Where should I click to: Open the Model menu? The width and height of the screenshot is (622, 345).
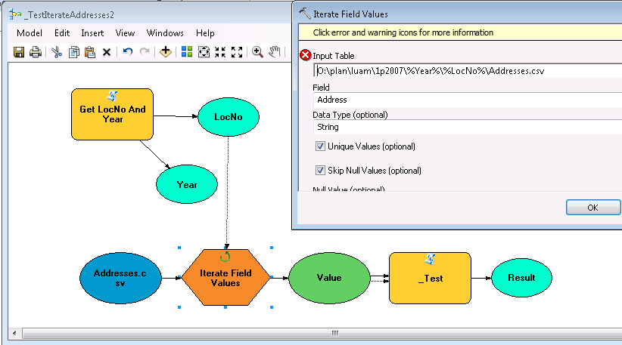point(30,33)
